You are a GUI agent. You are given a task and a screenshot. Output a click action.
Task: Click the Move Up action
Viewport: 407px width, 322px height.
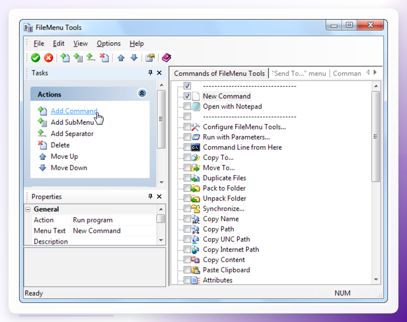point(64,156)
